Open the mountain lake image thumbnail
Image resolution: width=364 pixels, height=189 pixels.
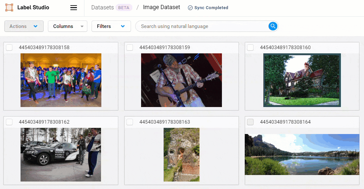pyautogui.click(x=302, y=155)
